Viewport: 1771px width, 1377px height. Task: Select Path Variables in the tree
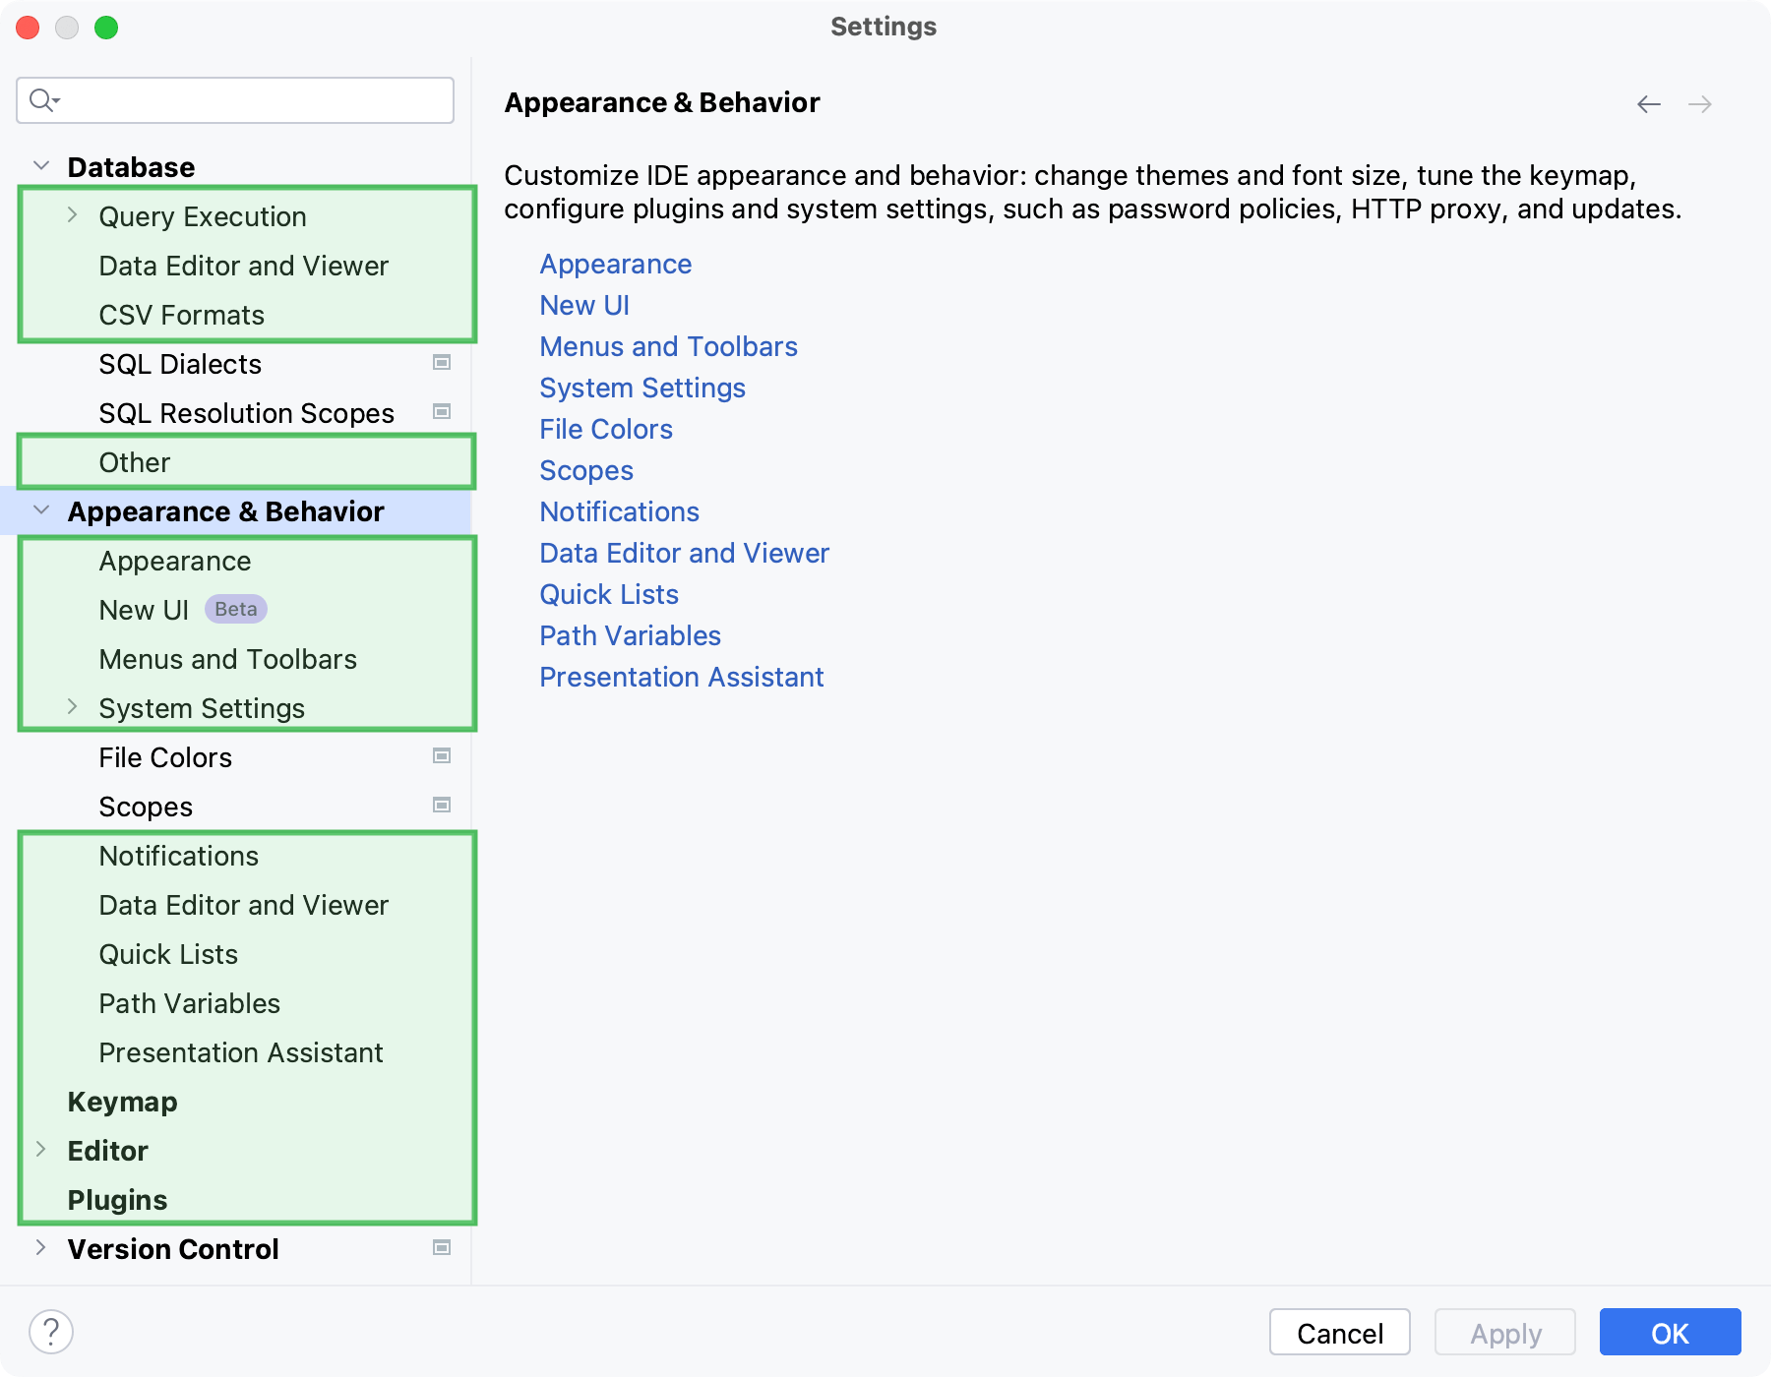pos(190,1003)
